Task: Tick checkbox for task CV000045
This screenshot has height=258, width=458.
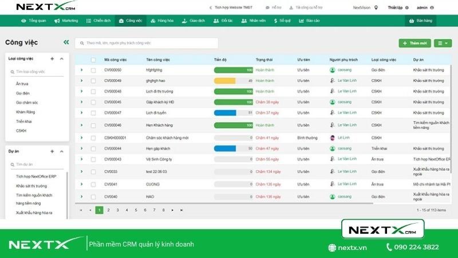Action: click(x=93, y=102)
